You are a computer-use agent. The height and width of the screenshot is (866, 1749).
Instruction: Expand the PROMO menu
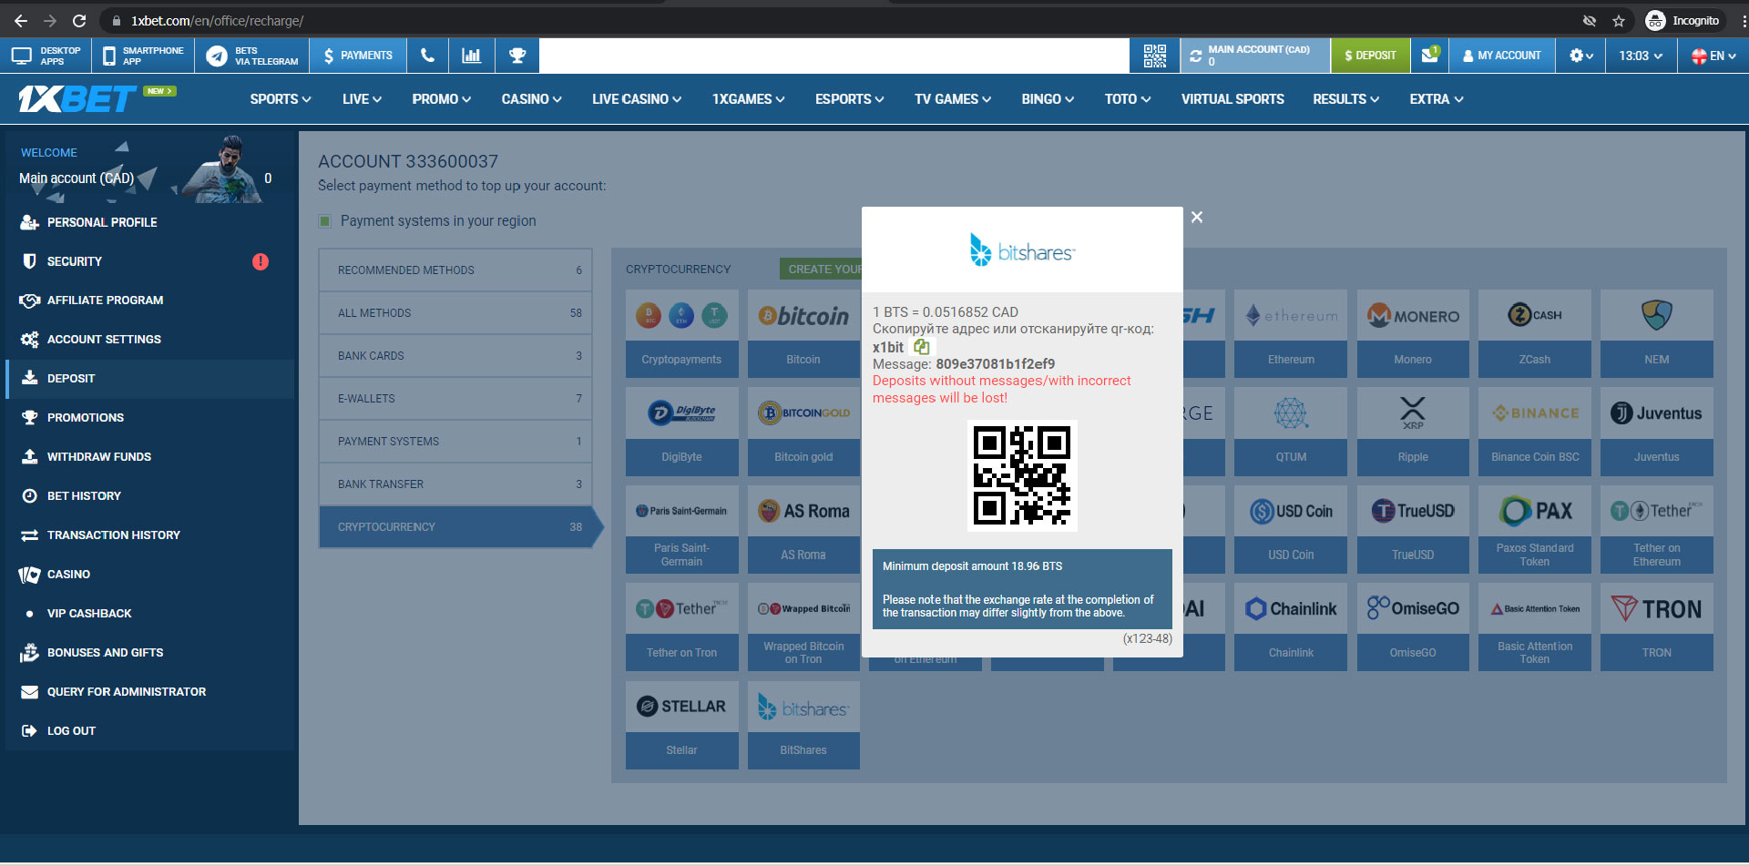point(441,99)
